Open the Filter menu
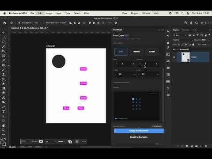The height and width of the screenshot is (159, 212). click(87, 13)
